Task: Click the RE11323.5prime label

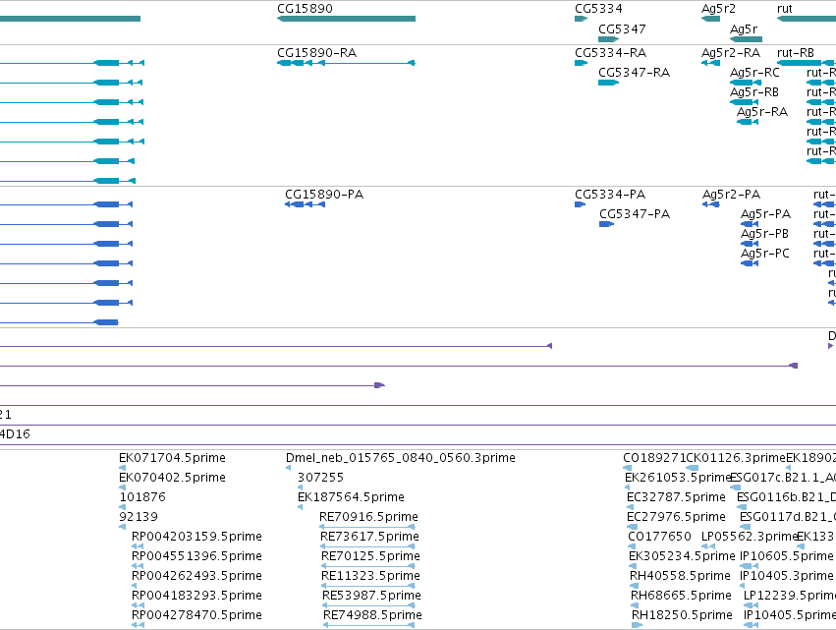Action: pyautogui.click(x=370, y=576)
